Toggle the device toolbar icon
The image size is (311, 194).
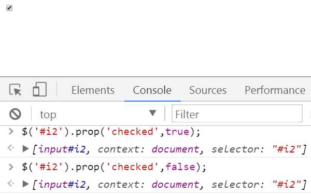tap(40, 89)
